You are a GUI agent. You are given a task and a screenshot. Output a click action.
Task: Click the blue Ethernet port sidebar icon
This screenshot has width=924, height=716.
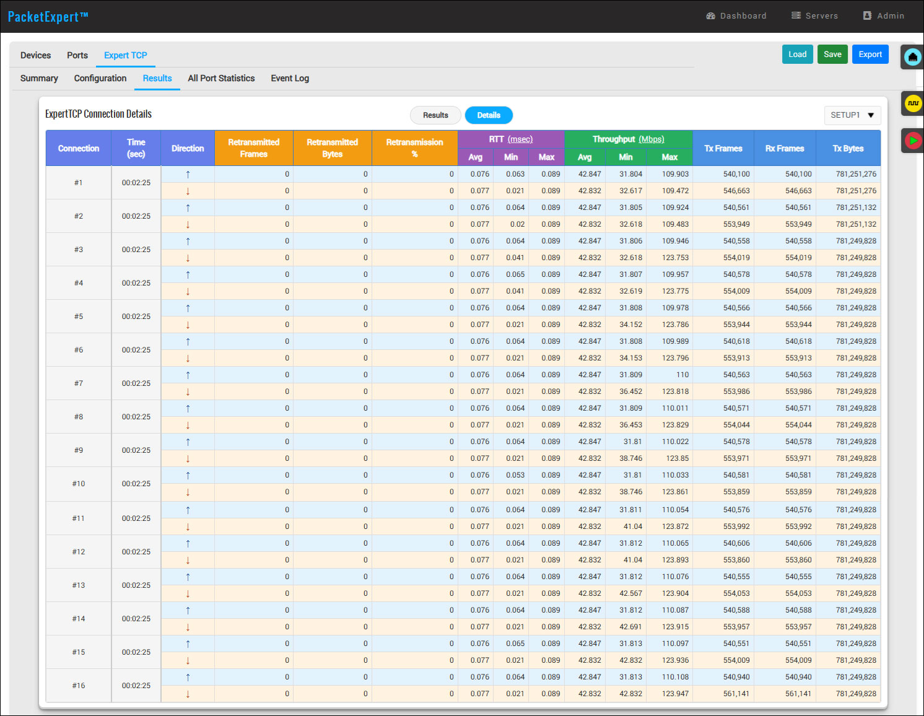912,57
